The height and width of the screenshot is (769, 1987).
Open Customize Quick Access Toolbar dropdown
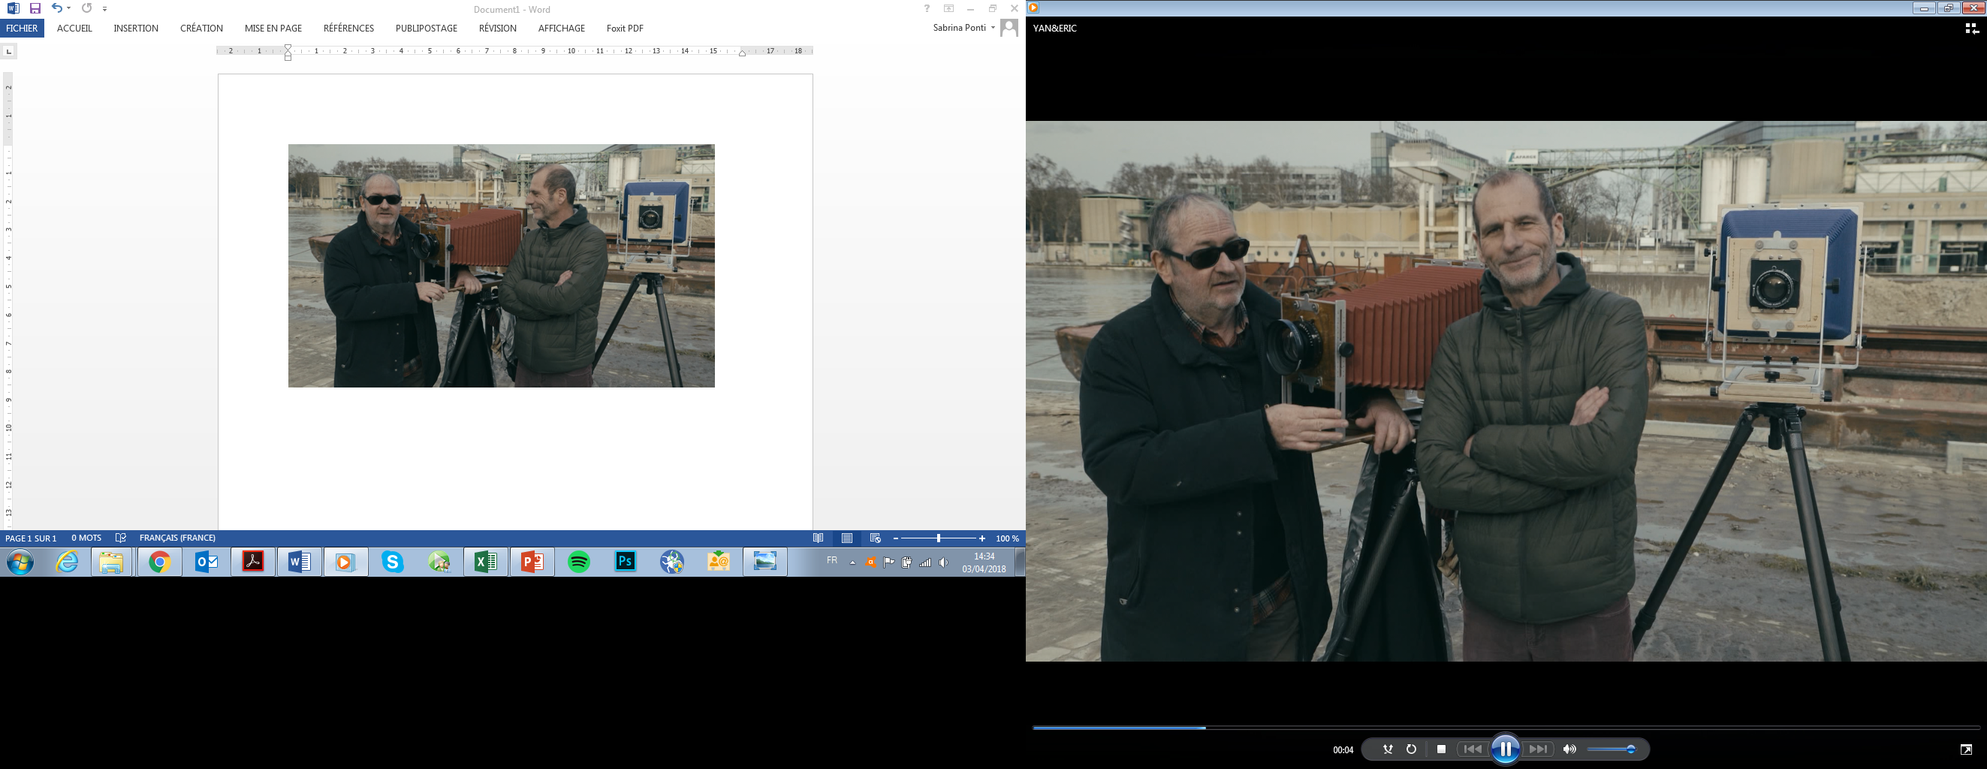pos(104,9)
